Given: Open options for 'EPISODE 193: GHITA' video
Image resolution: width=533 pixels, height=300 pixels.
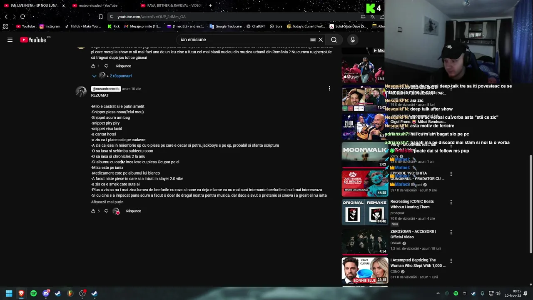Looking at the screenshot, I should coord(451,174).
